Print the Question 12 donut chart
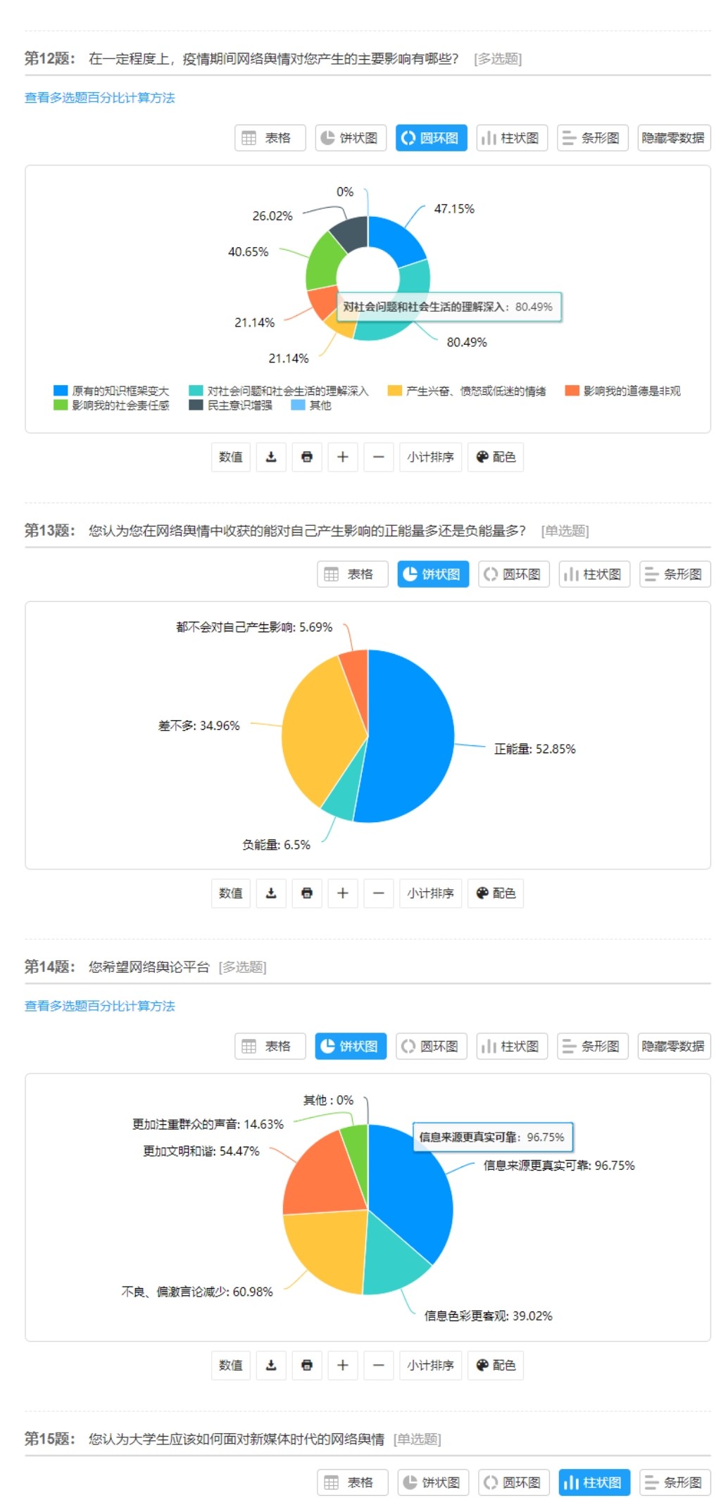The image size is (728, 1500). tap(307, 457)
